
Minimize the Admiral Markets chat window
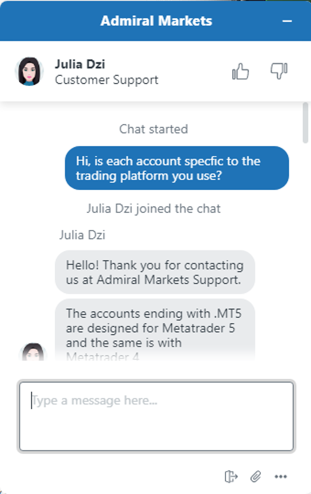tap(287, 21)
